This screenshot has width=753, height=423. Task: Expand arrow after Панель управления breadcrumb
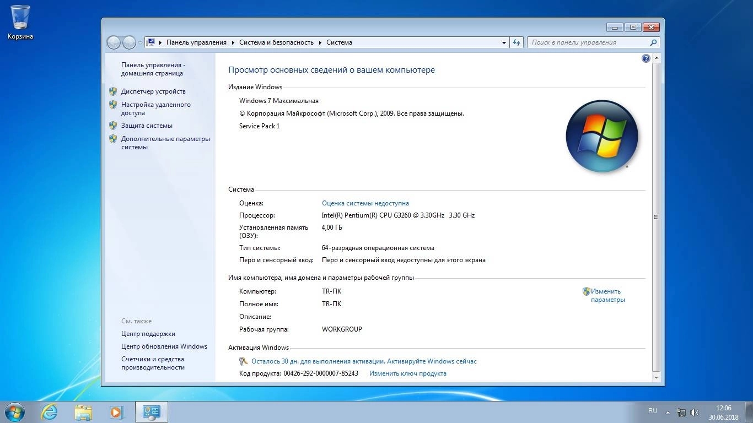tap(233, 42)
